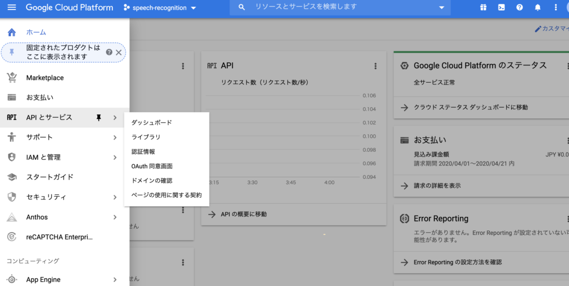
Task: Open the notifications bell
Action: point(537,7)
